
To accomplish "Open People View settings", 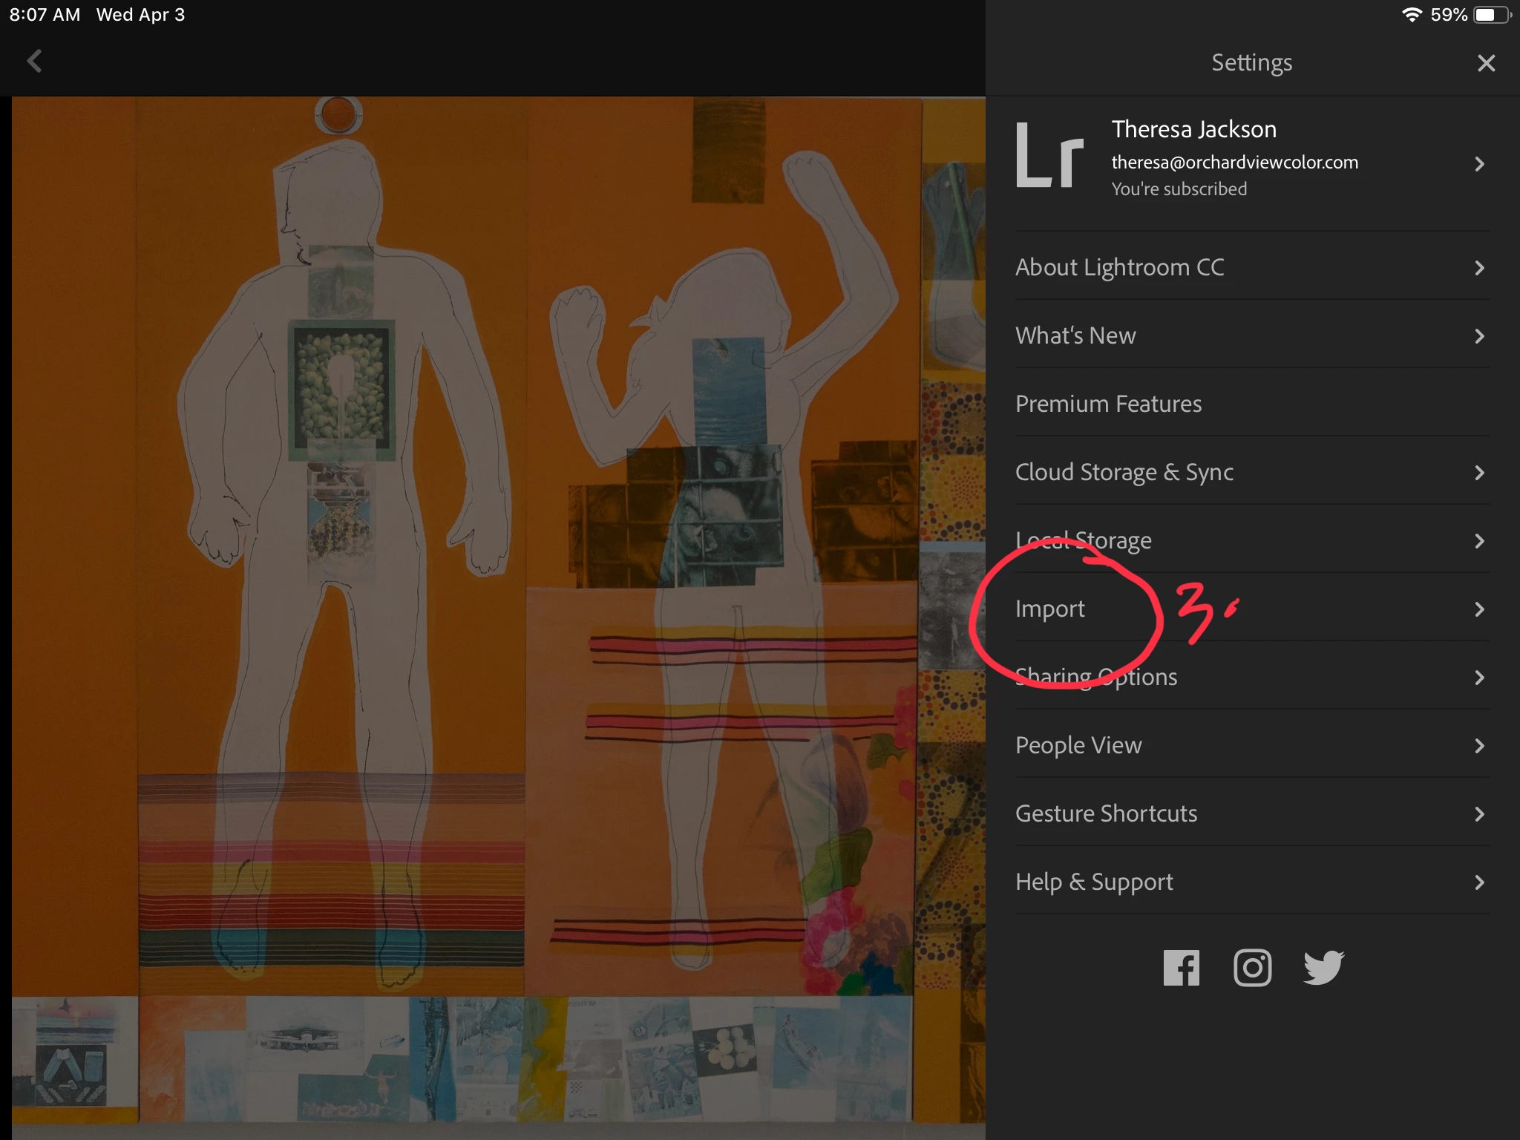I will point(1078,745).
